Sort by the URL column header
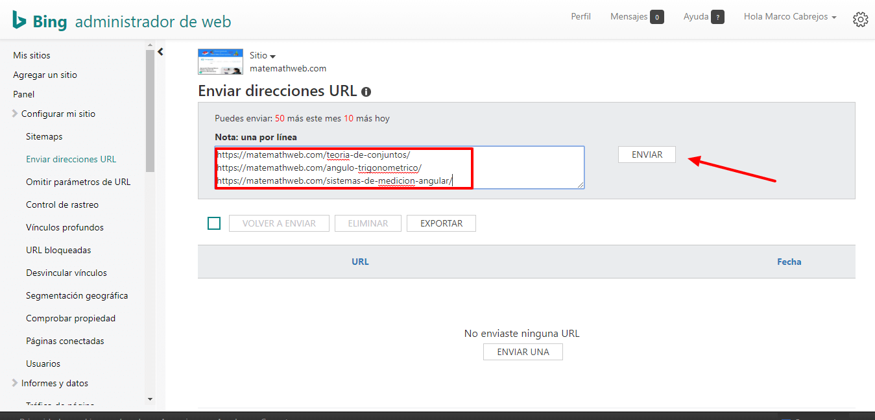The image size is (875, 420). click(x=360, y=262)
